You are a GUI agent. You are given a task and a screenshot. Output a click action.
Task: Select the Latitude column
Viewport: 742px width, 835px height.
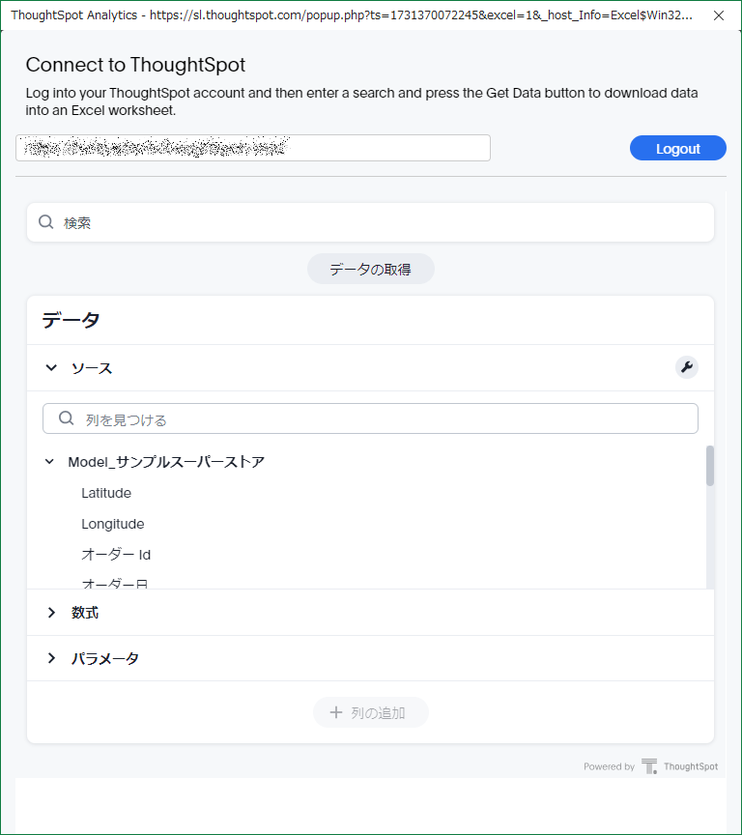(x=106, y=493)
